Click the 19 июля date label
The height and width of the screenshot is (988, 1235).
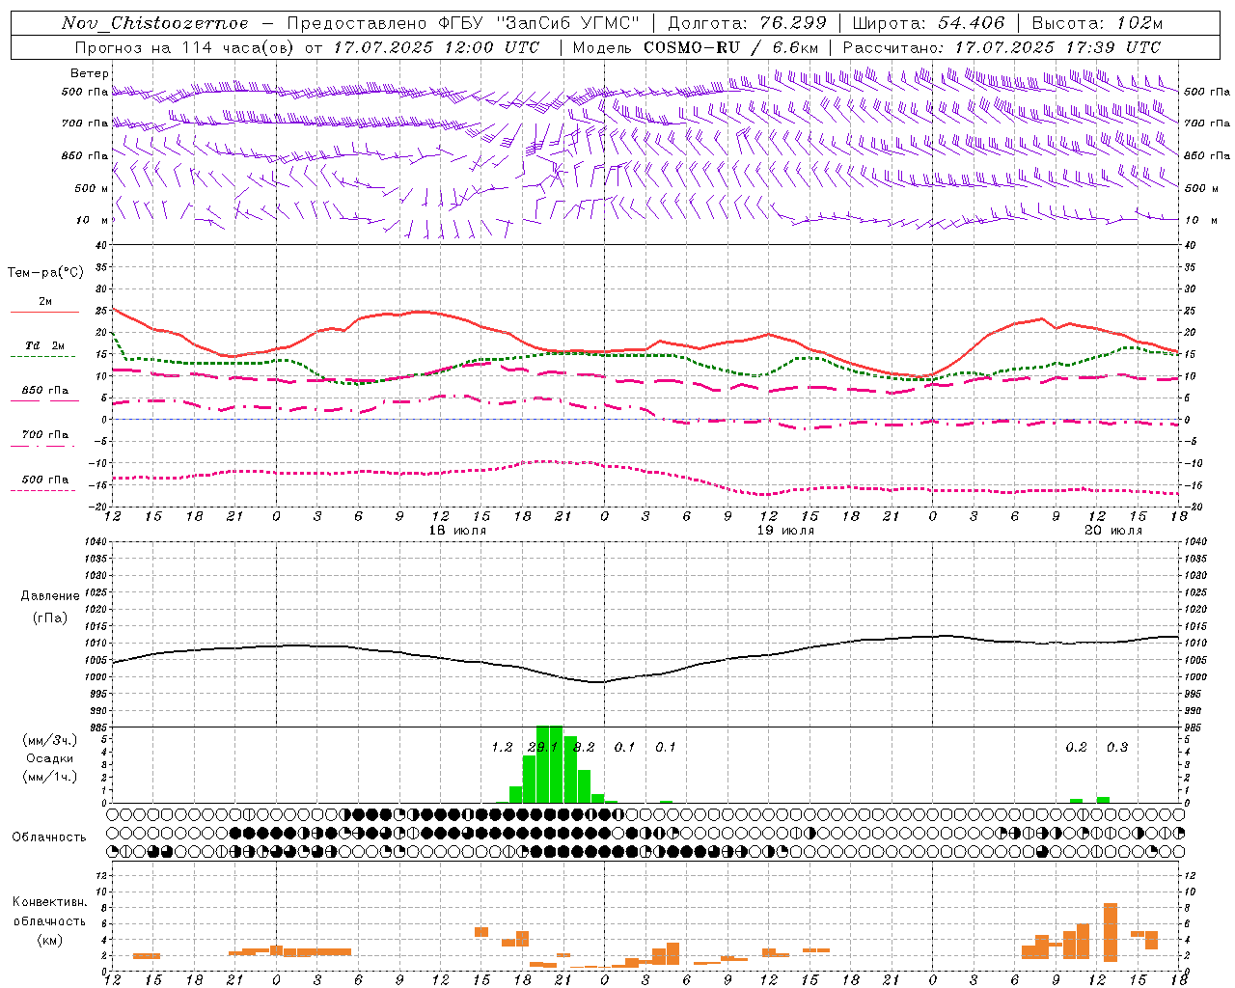(x=786, y=531)
